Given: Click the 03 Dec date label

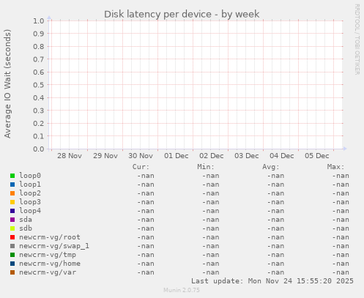Looking at the screenshot, I should (x=247, y=156).
